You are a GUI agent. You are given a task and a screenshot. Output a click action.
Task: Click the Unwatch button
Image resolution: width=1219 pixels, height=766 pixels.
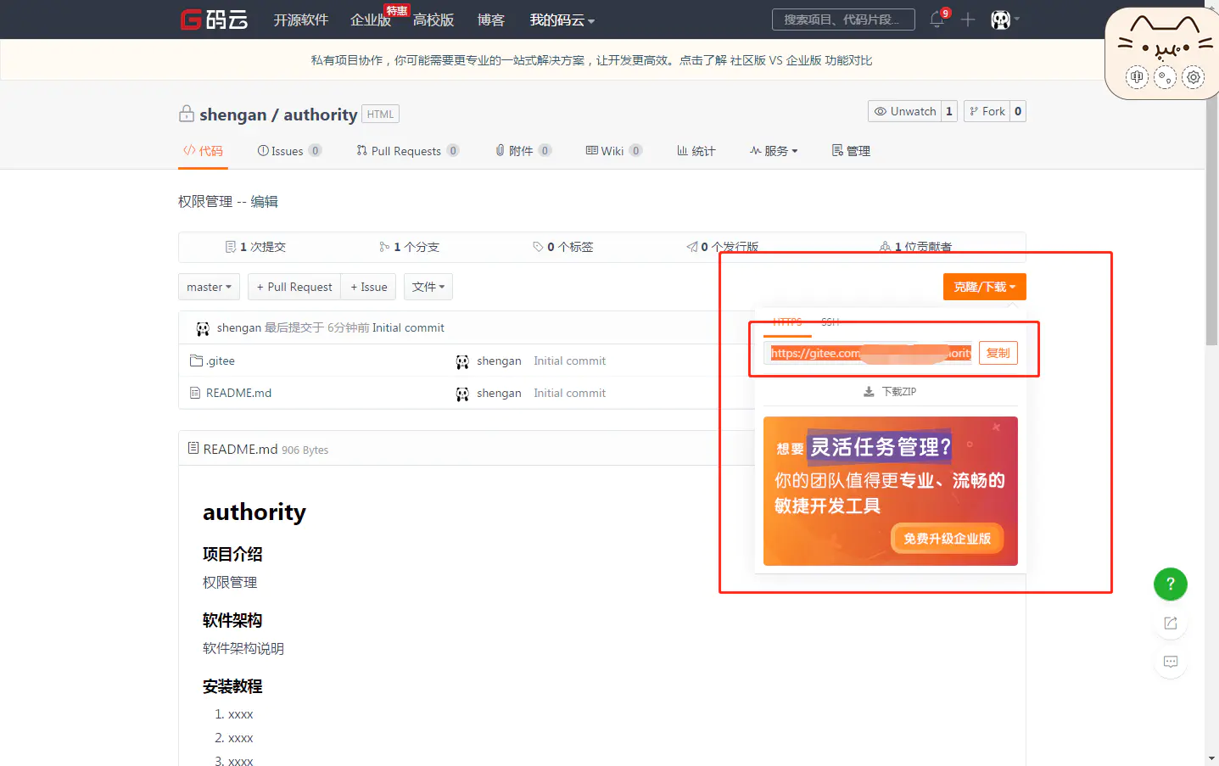[905, 111]
